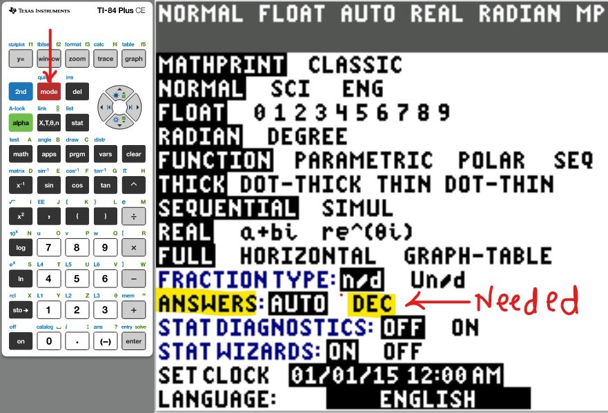
Task: Click the decimal point key
Action: [x=77, y=341]
